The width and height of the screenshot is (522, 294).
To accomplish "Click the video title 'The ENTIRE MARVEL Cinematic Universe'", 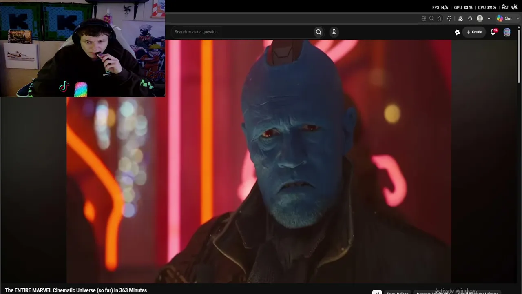I will coord(76,290).
